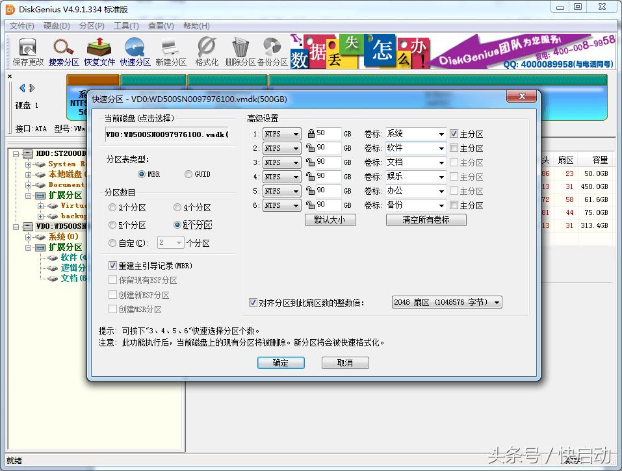Click the 确定 button to confirm partitioning
Viewport: 622px width, 471px height.
coord(281,363)
